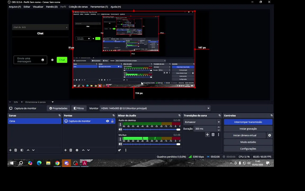
Task: Open Arquivo (F) menu
Action: (x=15, y=7)
